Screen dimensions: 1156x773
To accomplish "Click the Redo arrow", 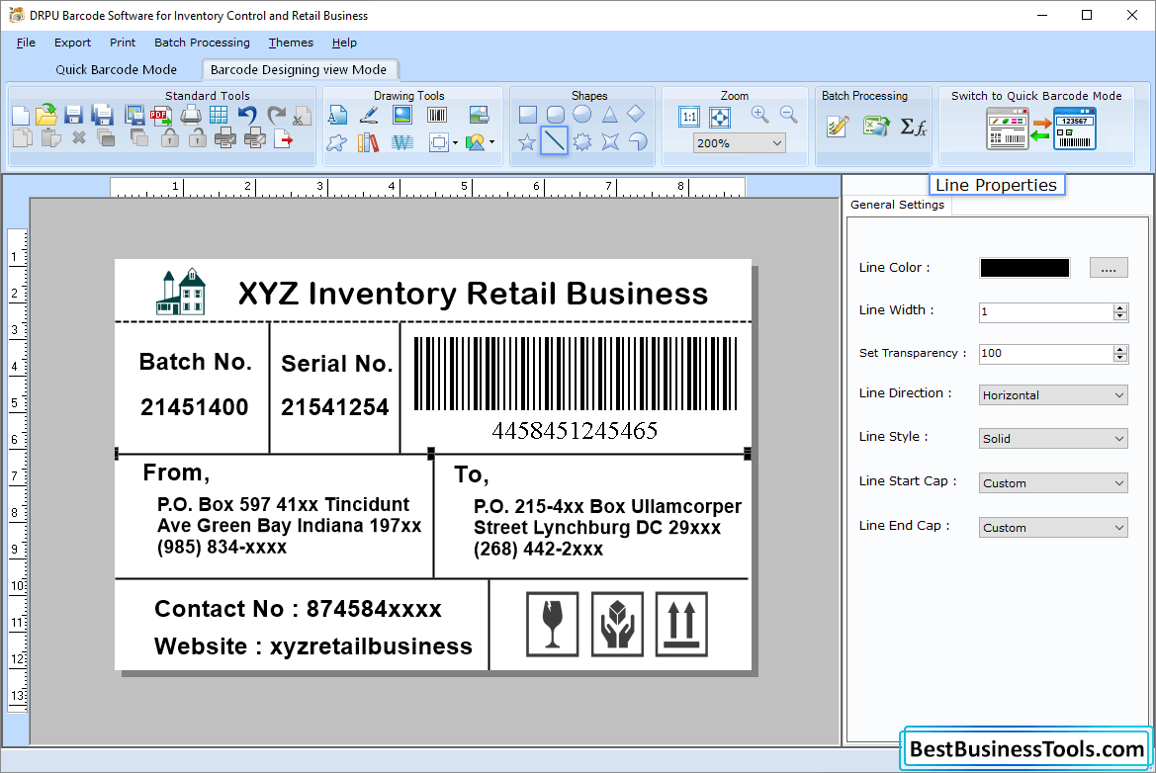I will click(276, 115).
